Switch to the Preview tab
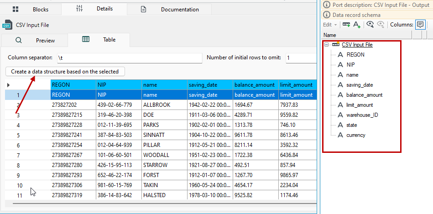Viewport: 433px width, 214px height. click(x=35, y=41)
